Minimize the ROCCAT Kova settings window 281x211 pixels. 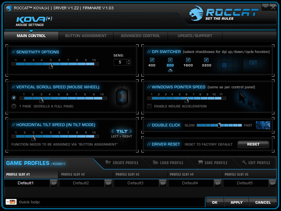265,7
